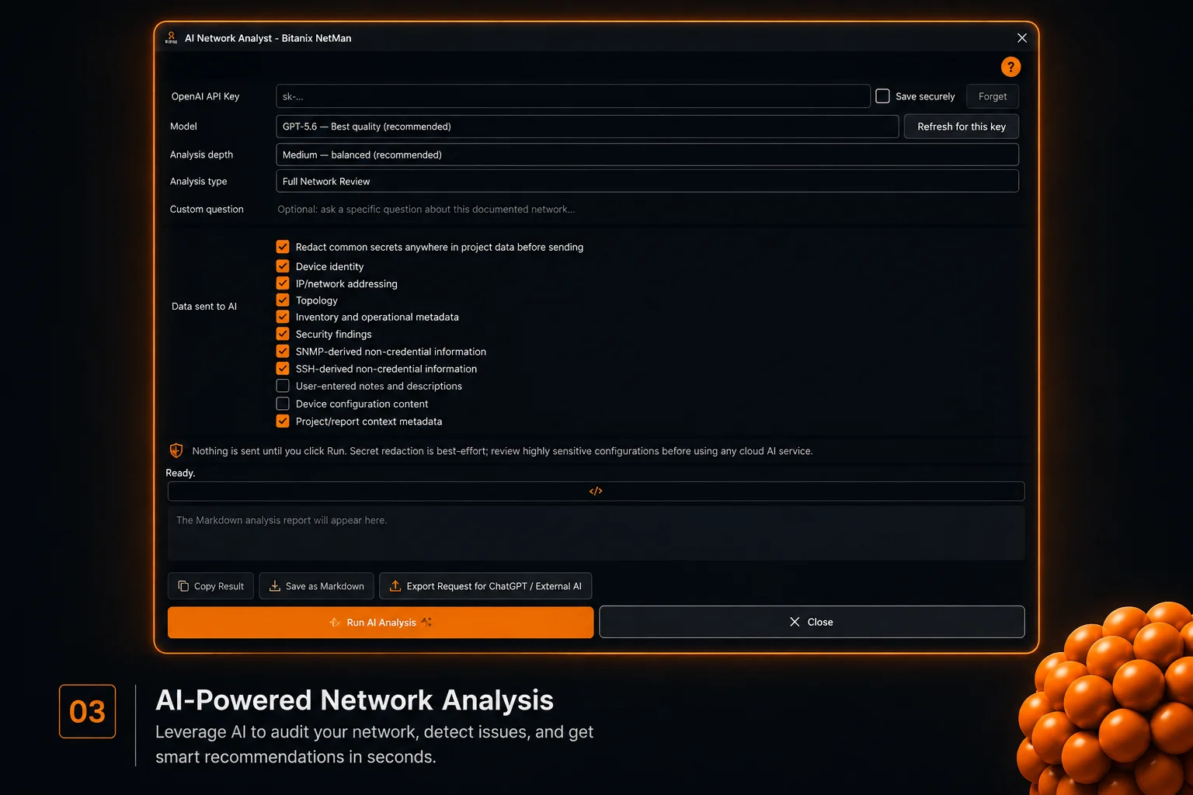Viewport: 1193px width, 795px height.
Task: Uncheck Redact common secrets before sending
Action: [x=283, y=247]
